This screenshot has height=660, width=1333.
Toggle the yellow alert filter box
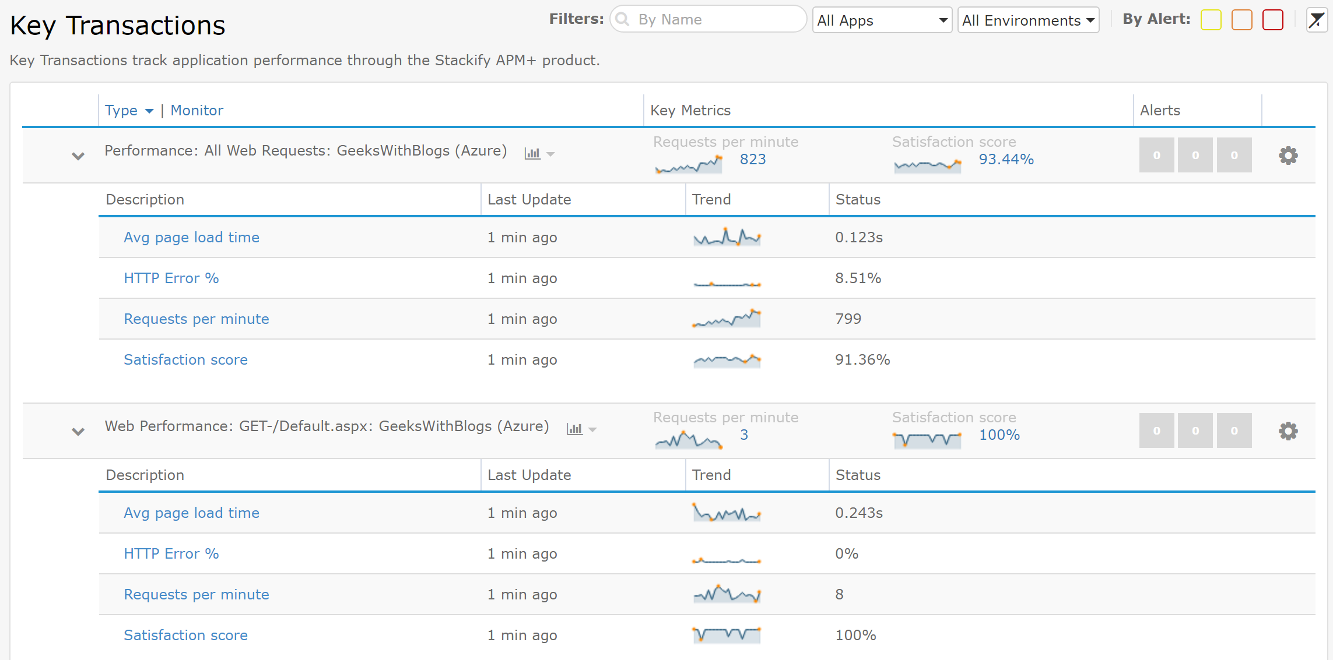tap(1211, 20)
